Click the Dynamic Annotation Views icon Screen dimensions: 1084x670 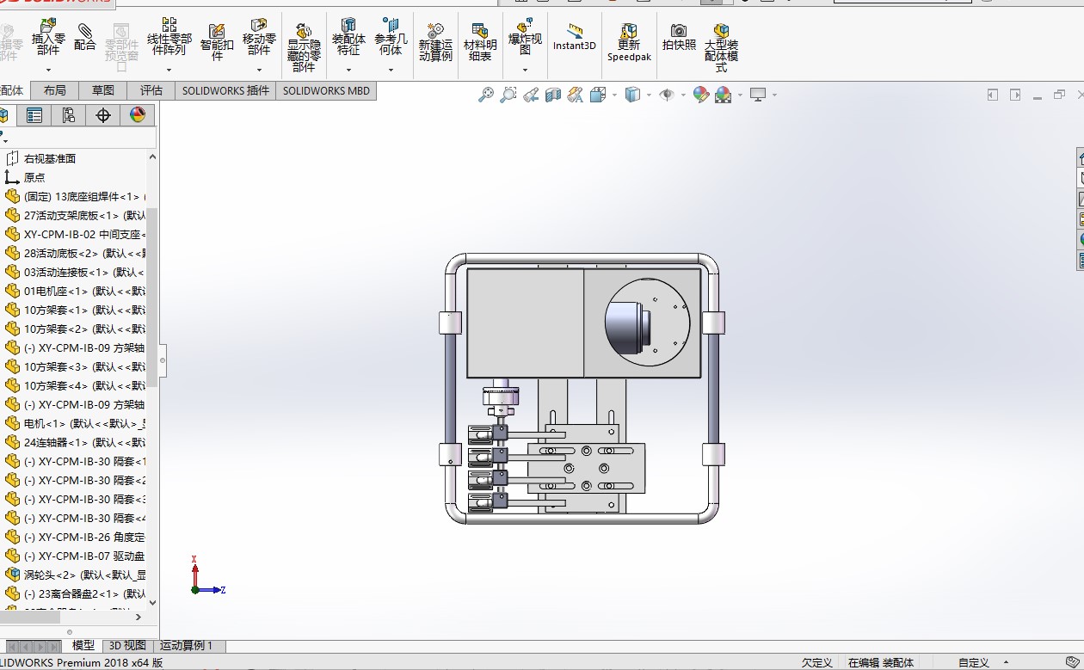pos(576,95)
